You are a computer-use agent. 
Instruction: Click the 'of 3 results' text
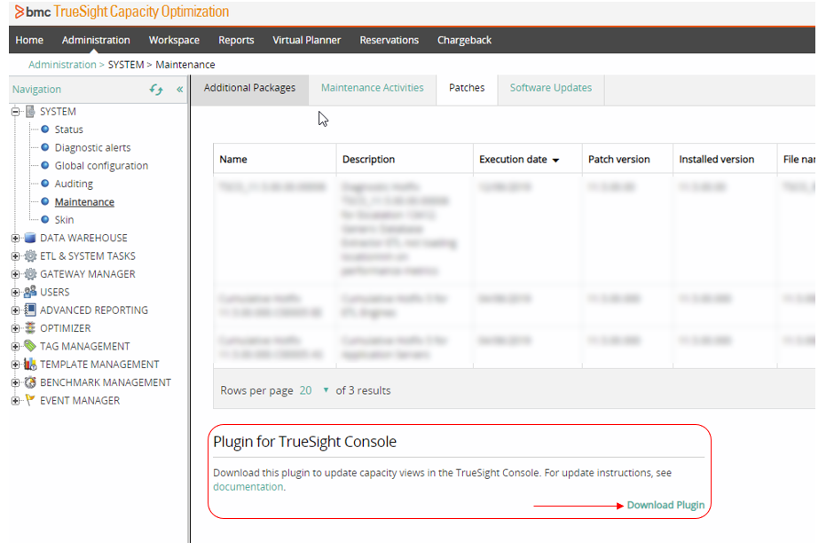[363, 390]
